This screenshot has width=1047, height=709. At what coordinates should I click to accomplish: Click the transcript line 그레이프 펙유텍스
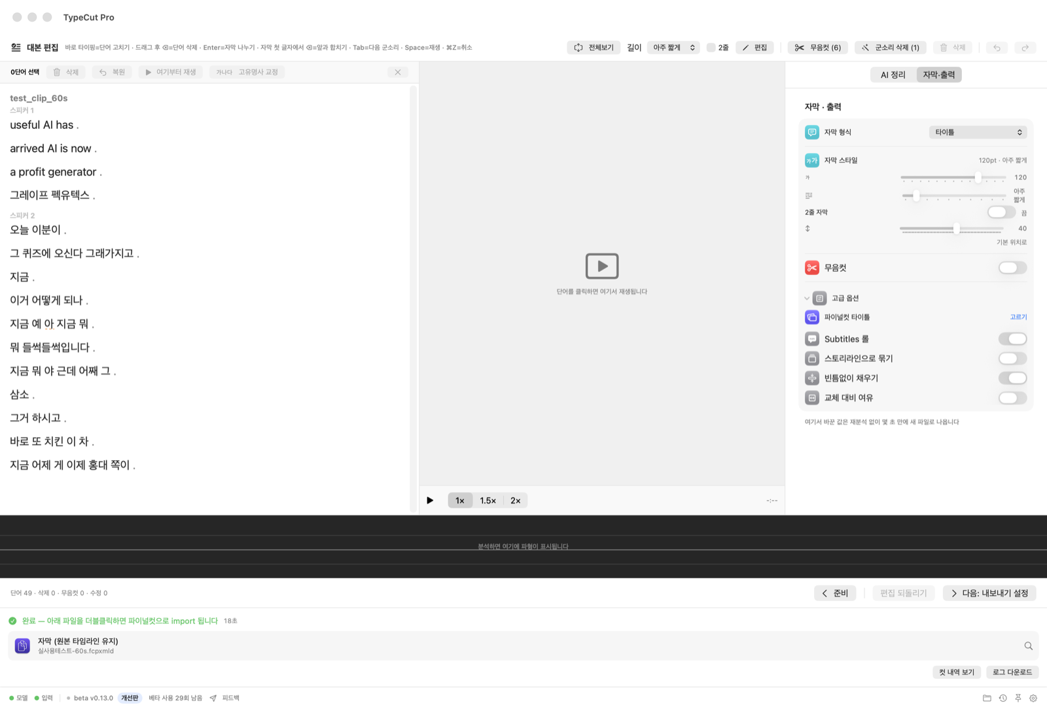coord(52,195)
